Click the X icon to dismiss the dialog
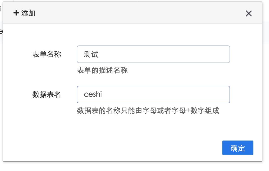This screenshot has width=269, height=171. pyautogui.click(x=248, y=13)
